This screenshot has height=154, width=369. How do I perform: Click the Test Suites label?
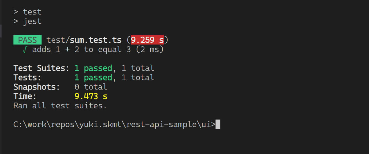[42, 68]
